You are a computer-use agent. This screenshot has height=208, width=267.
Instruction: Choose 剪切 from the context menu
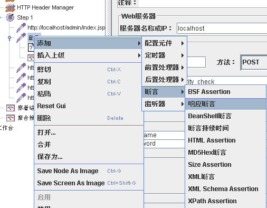pyautogui.click(x=89, y=70)
